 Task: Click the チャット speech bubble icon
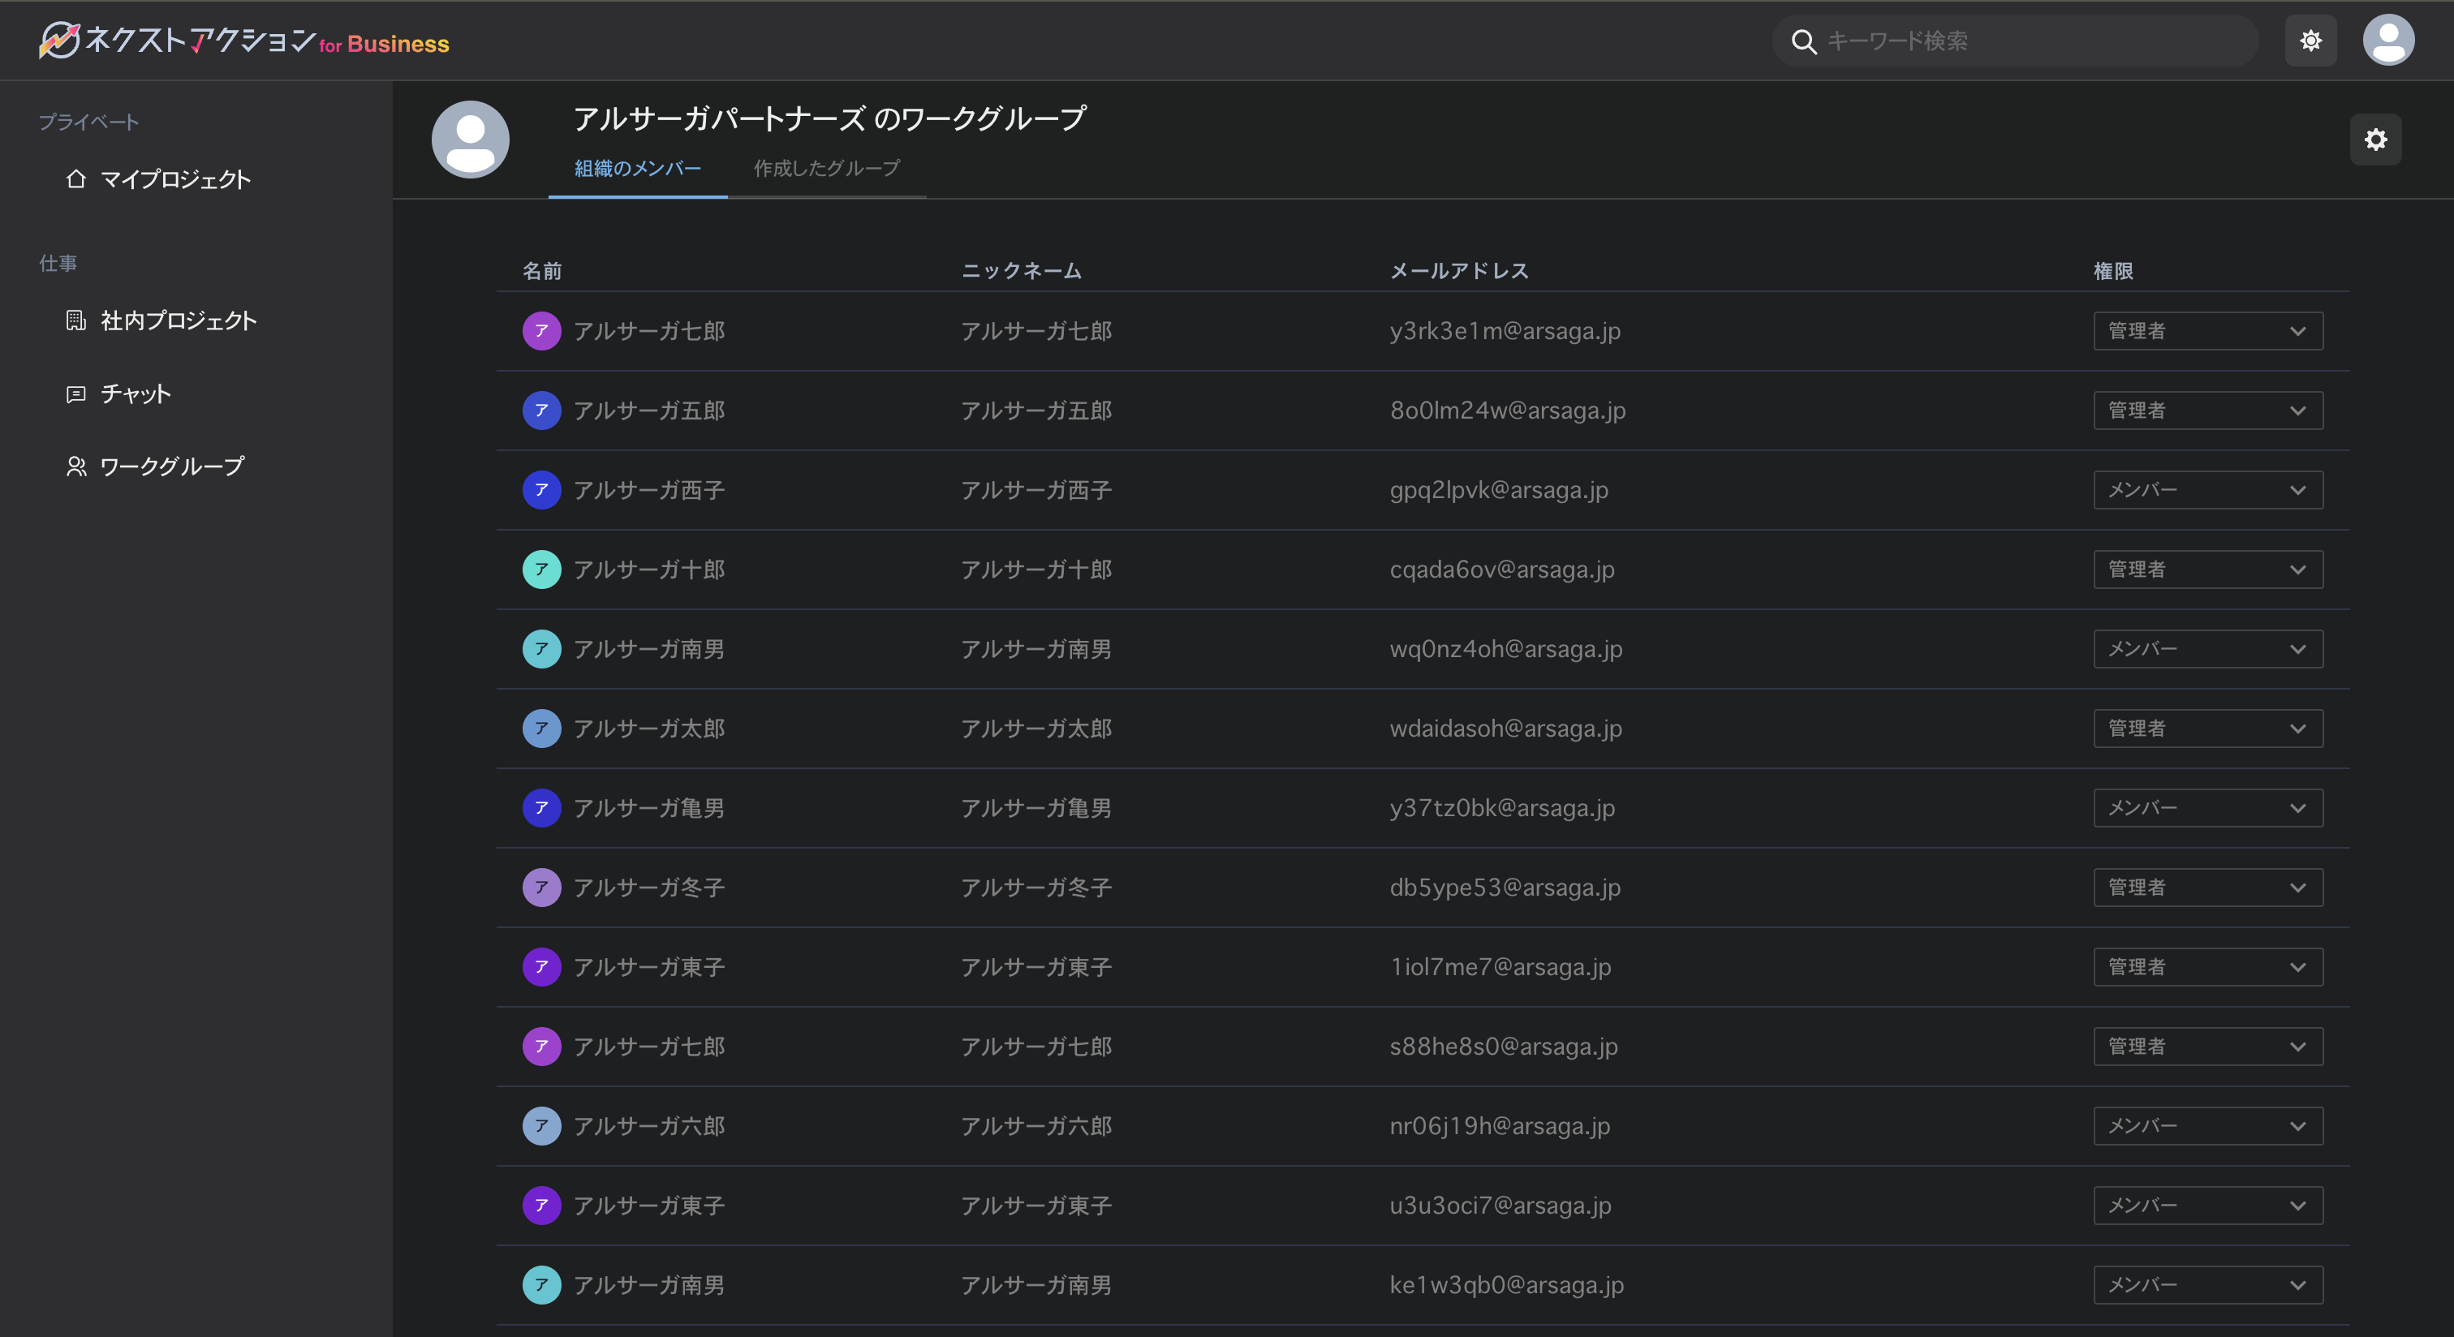(76, 393)
